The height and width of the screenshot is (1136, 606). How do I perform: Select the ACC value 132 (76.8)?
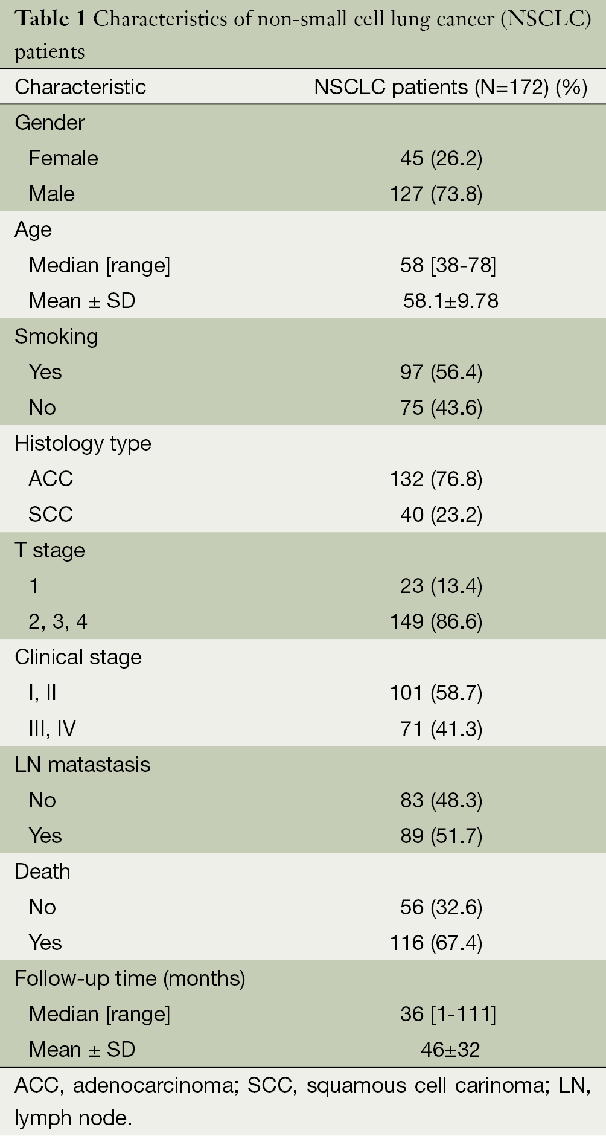coord(436,479)
